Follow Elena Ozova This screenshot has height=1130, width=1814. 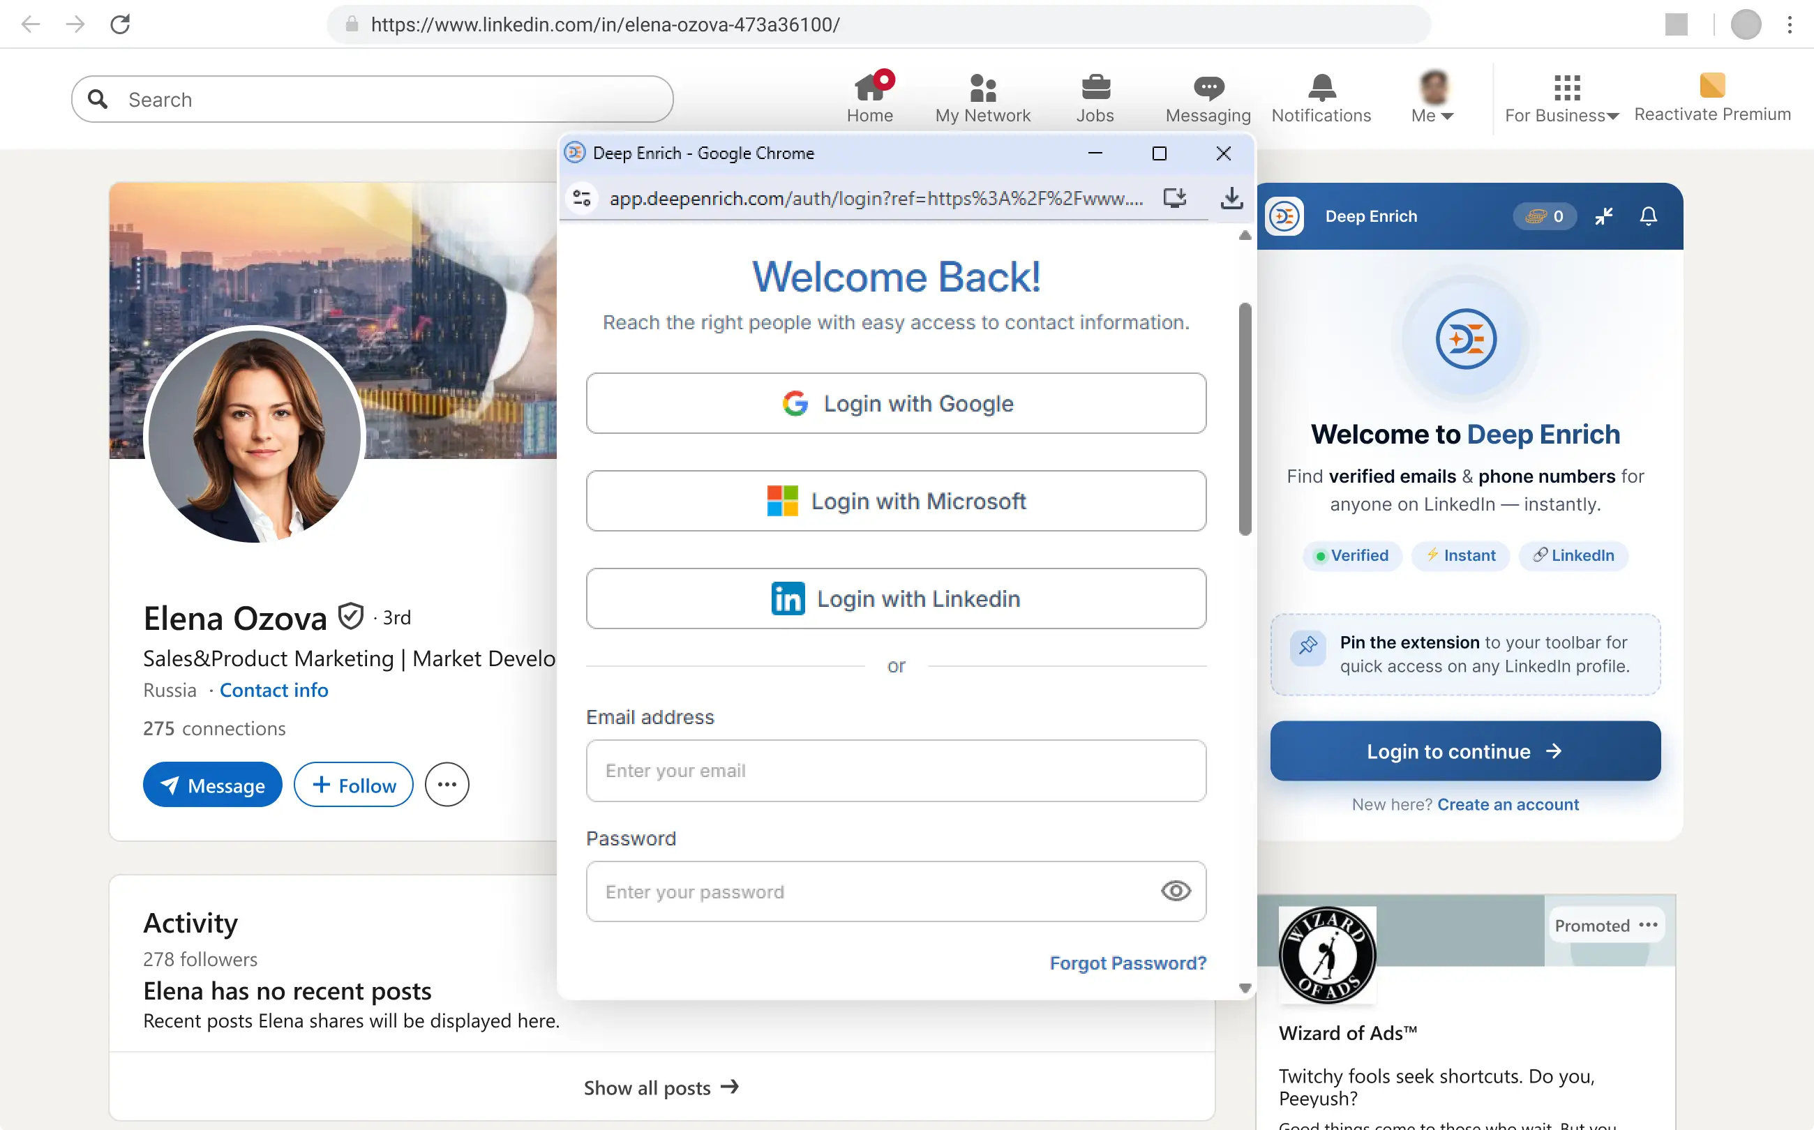(353, 785)
